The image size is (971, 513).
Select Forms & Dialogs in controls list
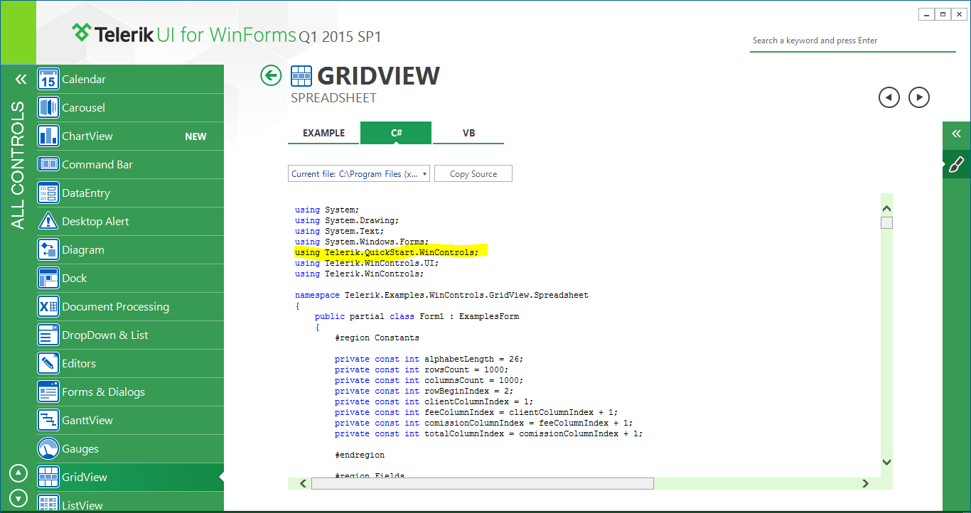point(103,392)
